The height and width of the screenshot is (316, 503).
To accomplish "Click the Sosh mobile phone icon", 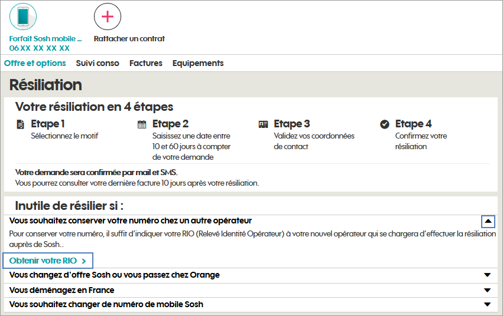I will coord(23,17).
